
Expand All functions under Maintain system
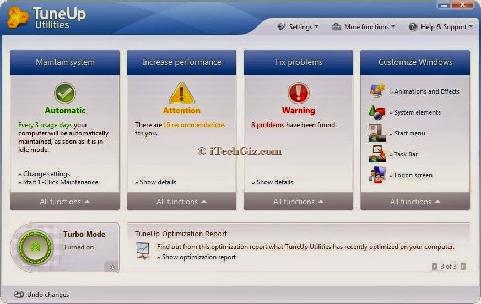pos(64,202)
